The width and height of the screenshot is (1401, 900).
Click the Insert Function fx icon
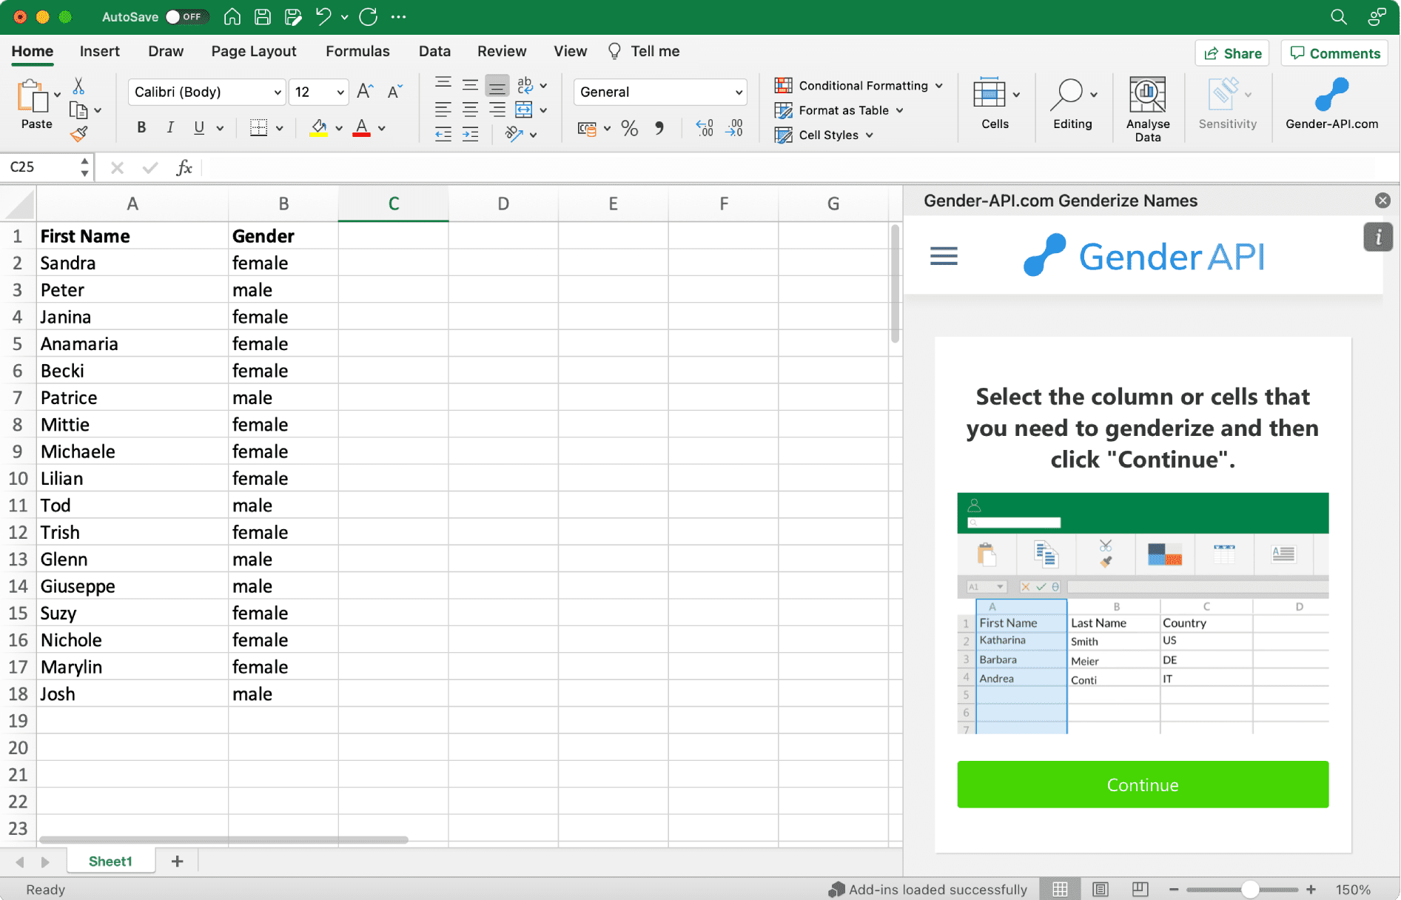pyautogui.click(x=184, y=167)
